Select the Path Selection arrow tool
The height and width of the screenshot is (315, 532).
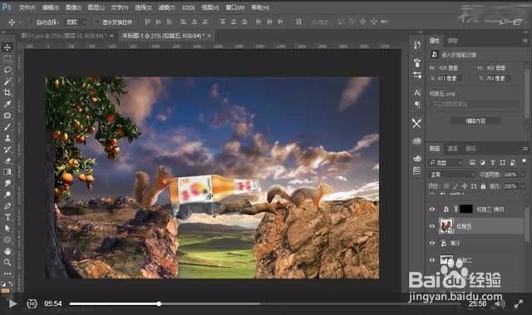tap(7, 229)
